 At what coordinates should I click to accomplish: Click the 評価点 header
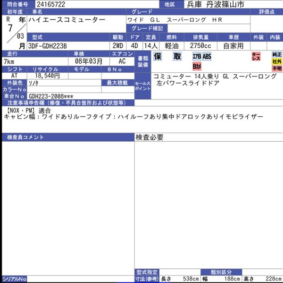pos(266,12)
